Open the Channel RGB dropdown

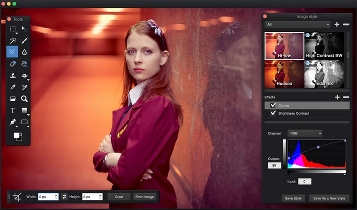tap(305, 133)
